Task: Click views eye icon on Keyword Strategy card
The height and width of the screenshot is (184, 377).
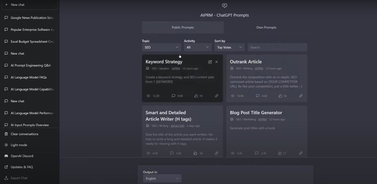Action: coord(148,96)
